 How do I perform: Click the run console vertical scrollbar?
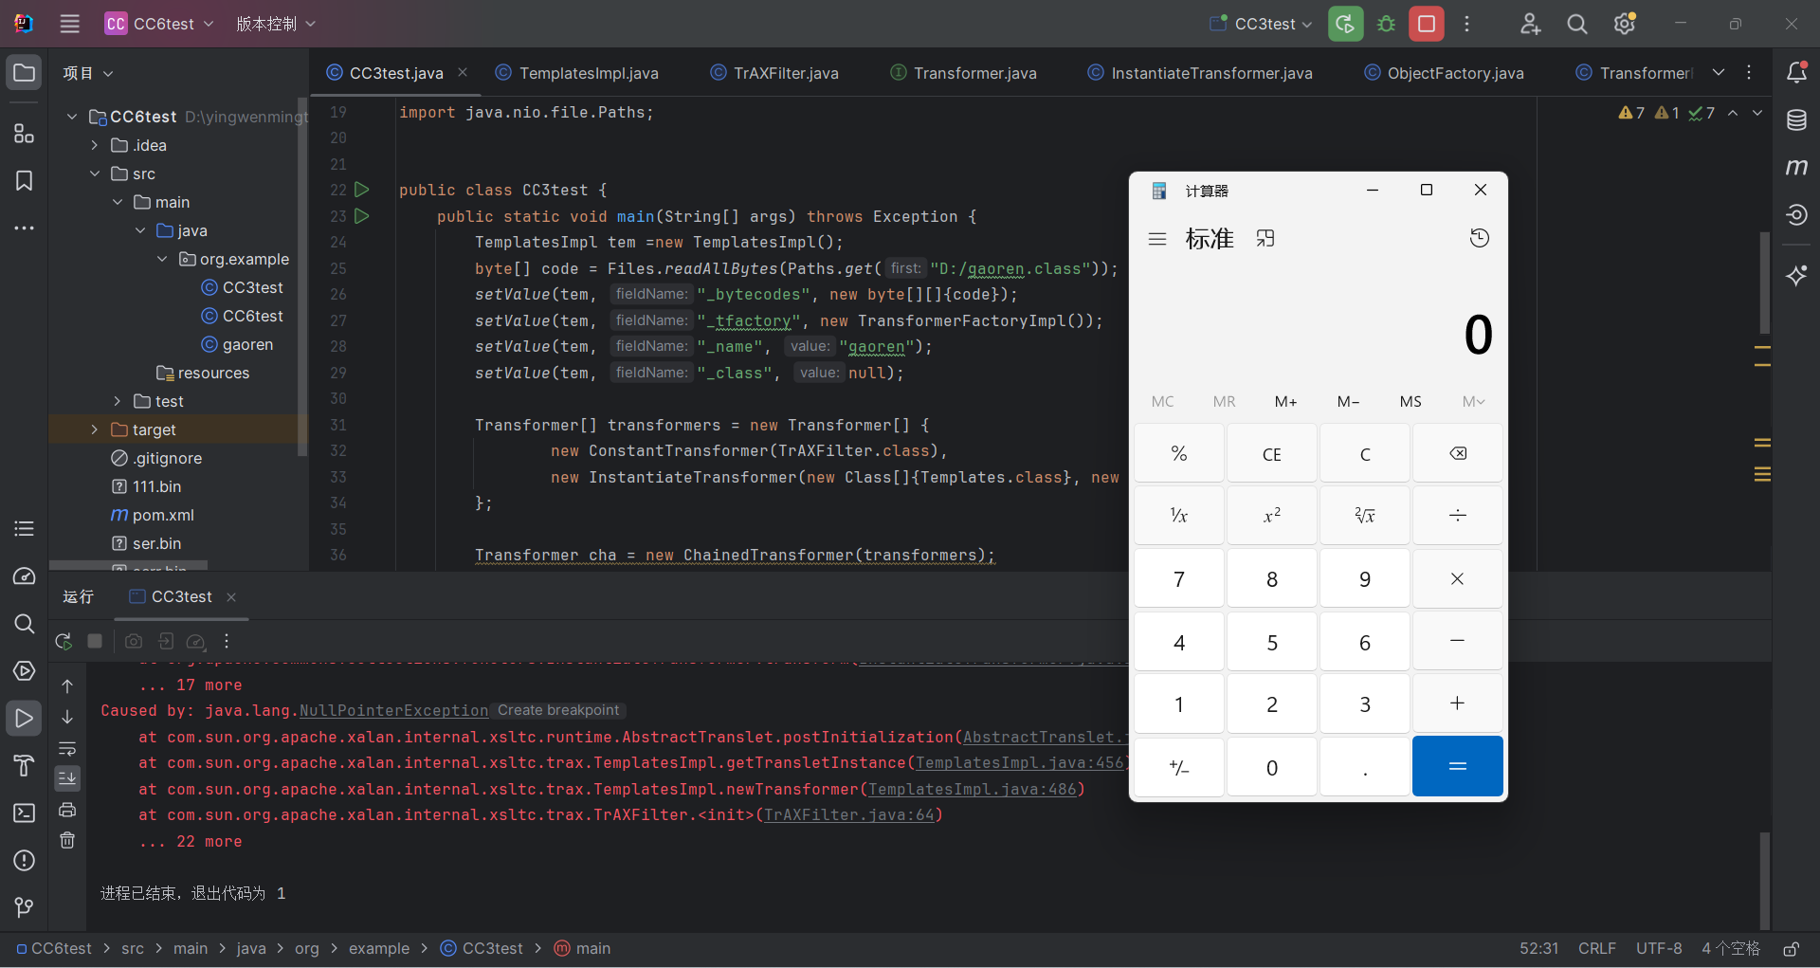pyautogui.click(x=1764, y=880)
